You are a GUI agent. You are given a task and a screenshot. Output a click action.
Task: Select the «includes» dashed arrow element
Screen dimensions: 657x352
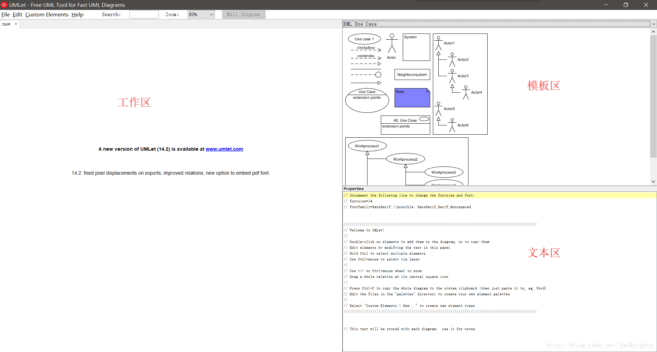coord(366,49)
